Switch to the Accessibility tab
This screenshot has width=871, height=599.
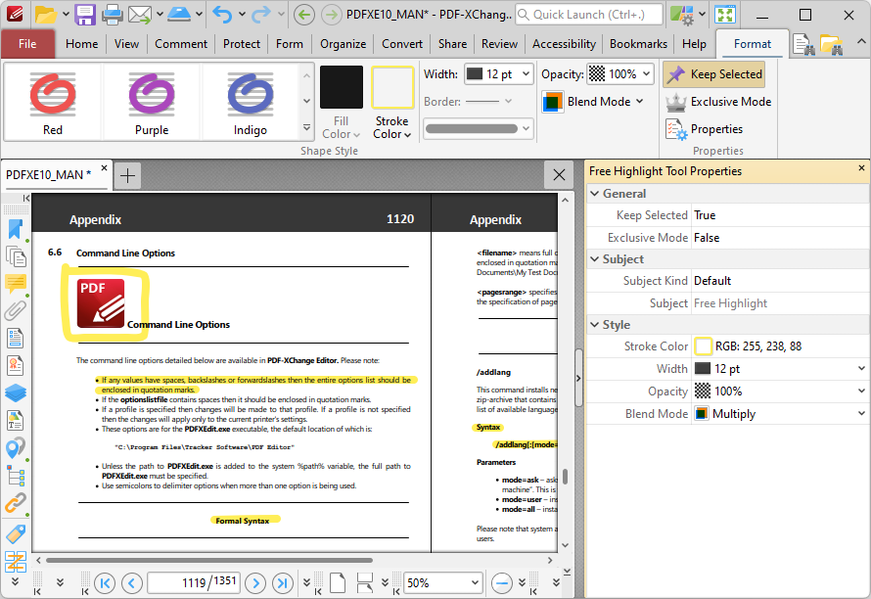[x=564, y=44]
